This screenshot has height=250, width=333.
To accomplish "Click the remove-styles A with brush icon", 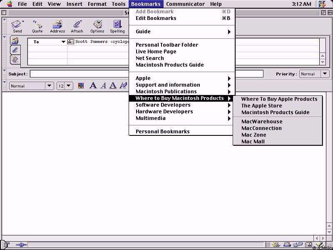I will 123,86.
